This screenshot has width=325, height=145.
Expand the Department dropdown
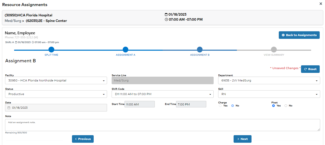tap(269, 81)
